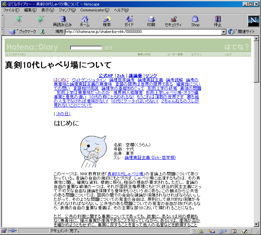Click the vertical scrollbar down arrow
The height and width of the screenshot is (235, 261).
256,224
